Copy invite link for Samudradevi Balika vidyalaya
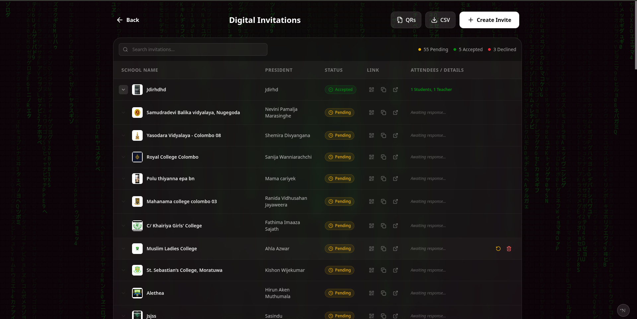Viewport: 637px width, 319px height. [383, 113]
